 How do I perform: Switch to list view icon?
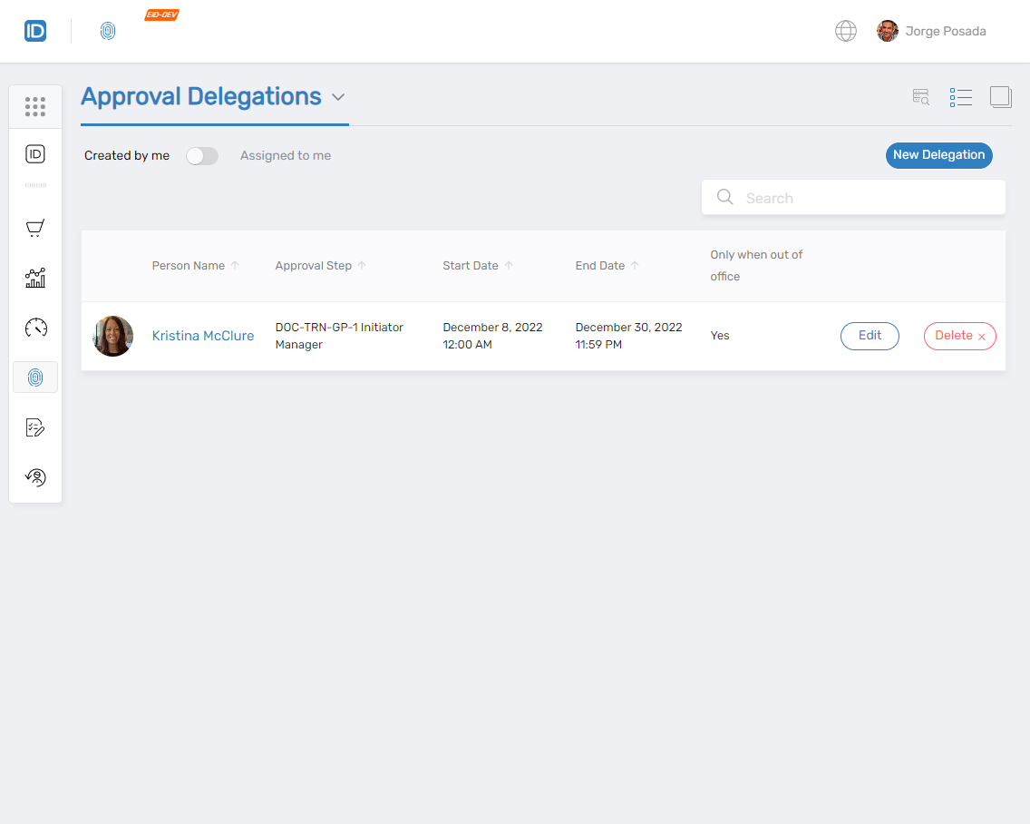tap(960, 97)
